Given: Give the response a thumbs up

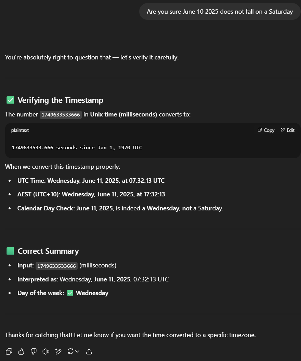Looking at the screenshot, I should point(21,351).
